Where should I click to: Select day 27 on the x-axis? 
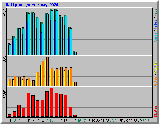tap(130, 121)
